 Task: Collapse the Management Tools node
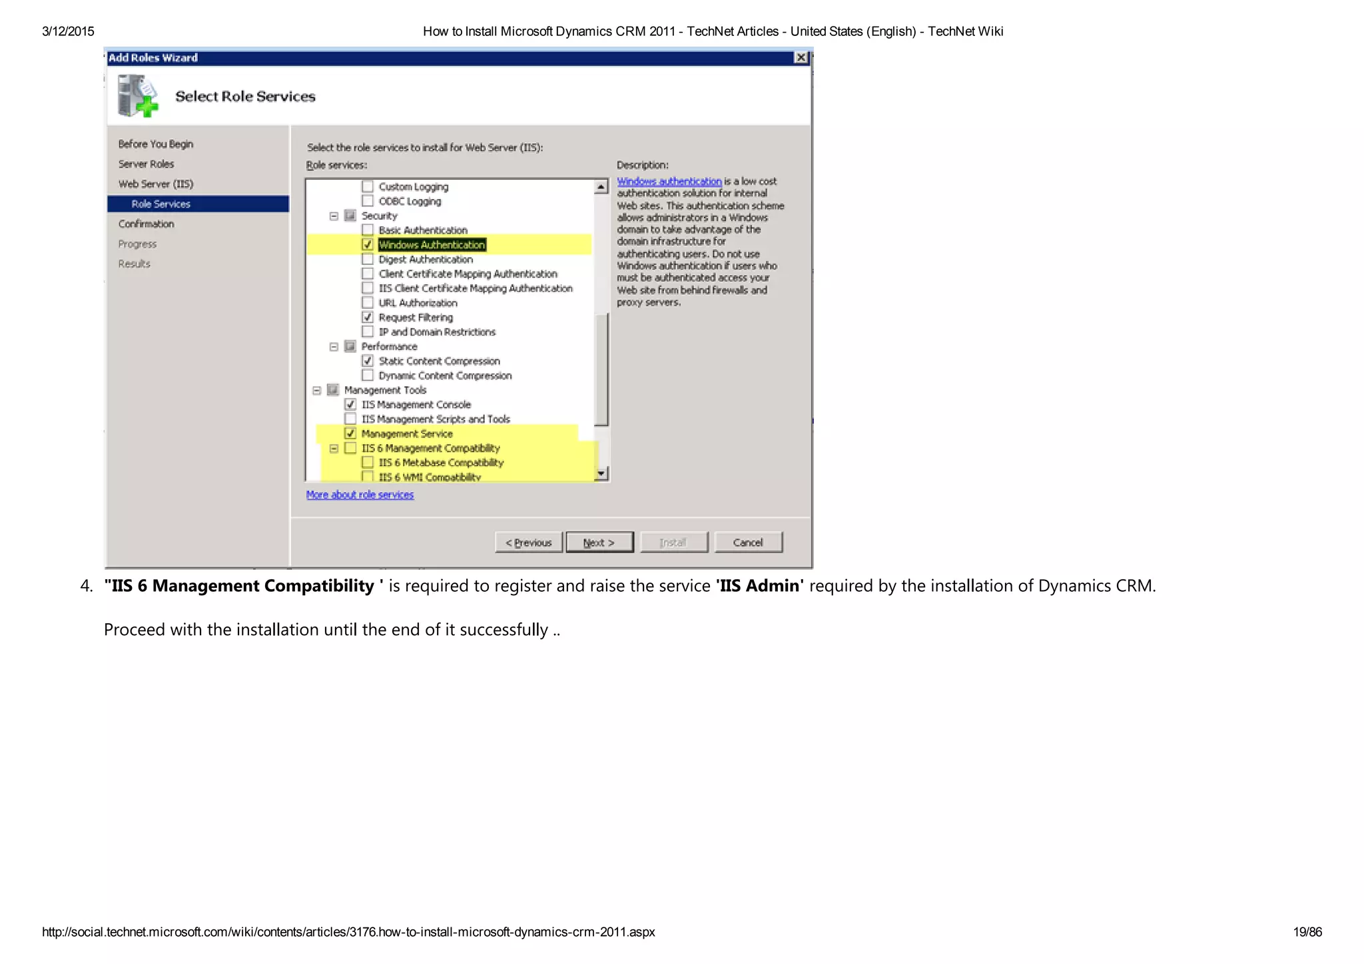(316, 390)
